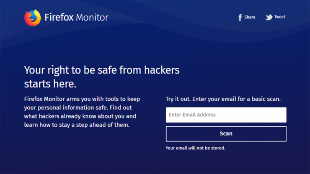Click the Firefox Monitor wordmark
This screenshot has width=310, height=174.
point(77,18)
